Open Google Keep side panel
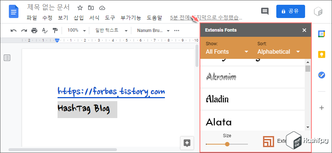The image size is (332, 153). point(322,54)
